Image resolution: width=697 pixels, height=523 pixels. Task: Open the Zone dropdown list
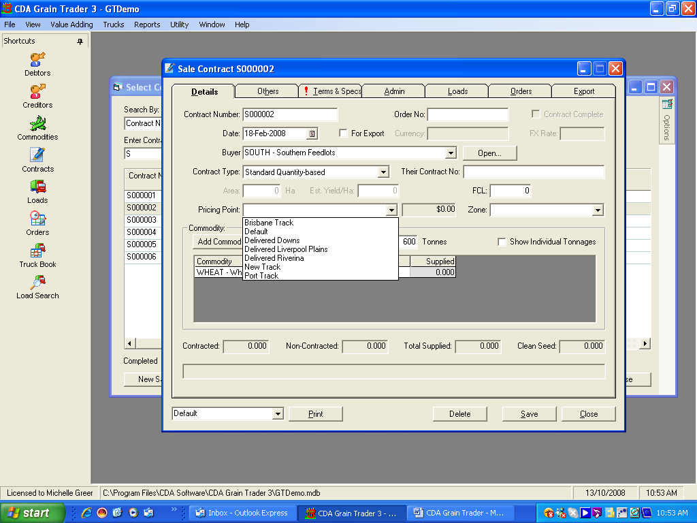(x=598, y=210)
